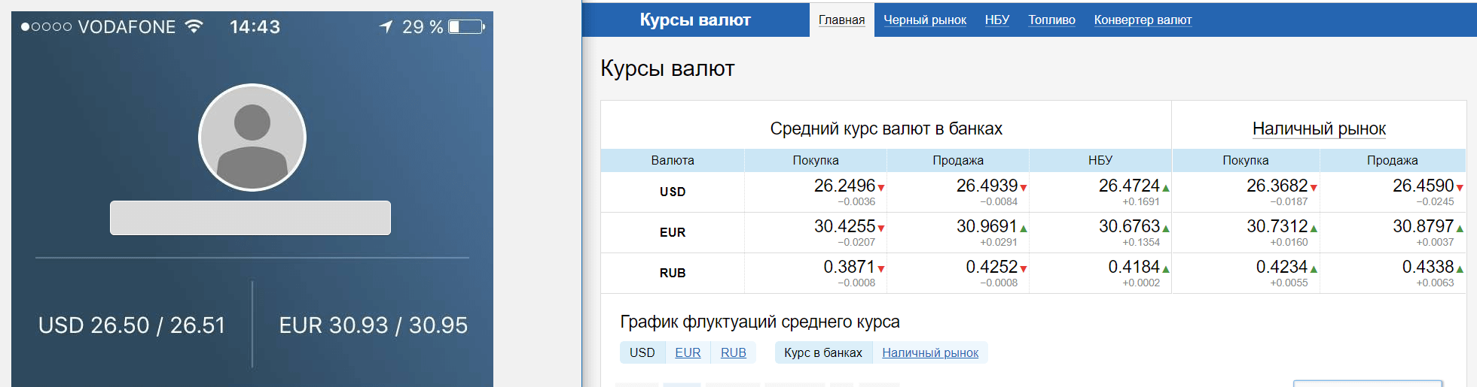
Task: Open the Конвертер валют link
Action: click(x=1143, y=20)
